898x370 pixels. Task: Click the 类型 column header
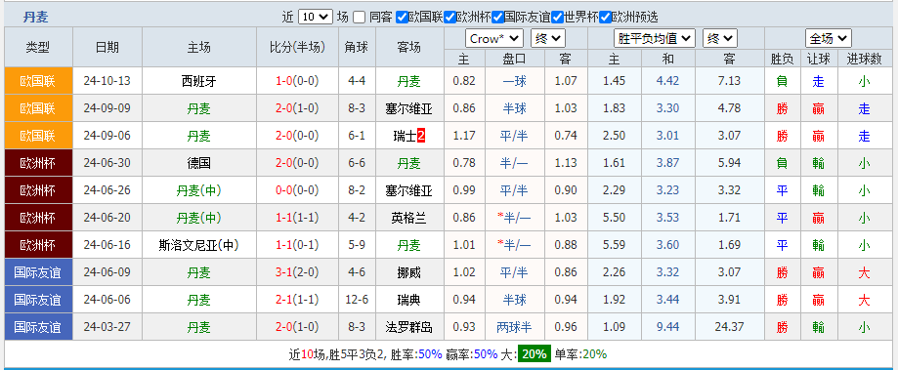pos(38,47)
